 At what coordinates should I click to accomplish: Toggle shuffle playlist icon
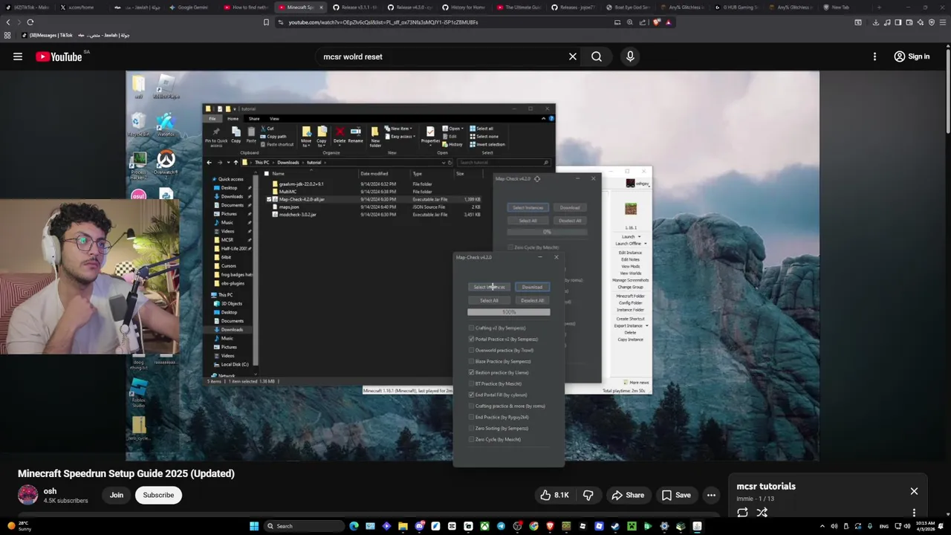tap(762, 513)
